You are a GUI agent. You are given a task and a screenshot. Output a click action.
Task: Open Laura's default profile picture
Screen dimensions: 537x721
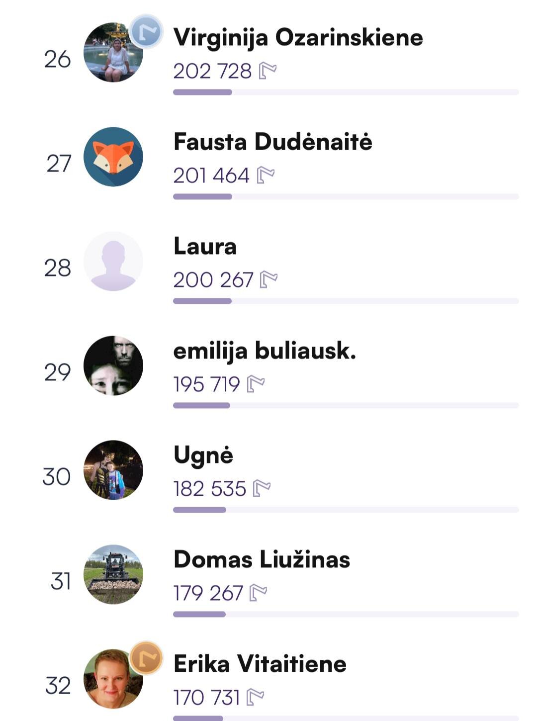[x=113, y=262]
